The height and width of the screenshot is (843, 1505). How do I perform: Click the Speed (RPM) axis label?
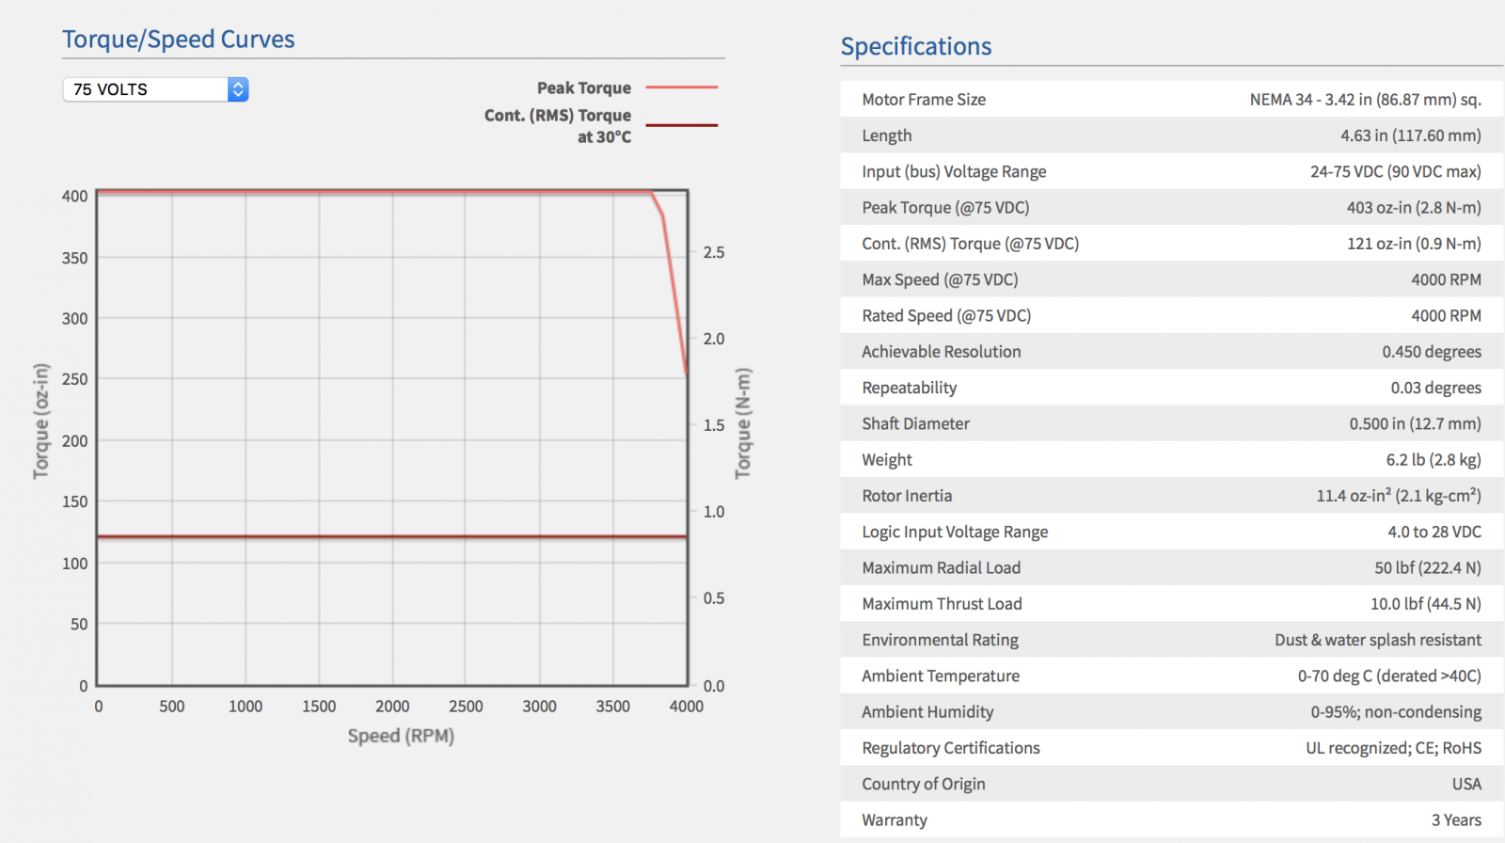(401, 736)
